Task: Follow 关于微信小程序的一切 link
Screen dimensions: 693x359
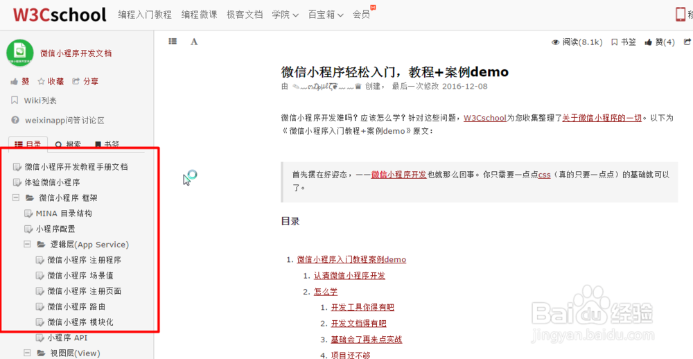Action: click(x=602, y=119)
